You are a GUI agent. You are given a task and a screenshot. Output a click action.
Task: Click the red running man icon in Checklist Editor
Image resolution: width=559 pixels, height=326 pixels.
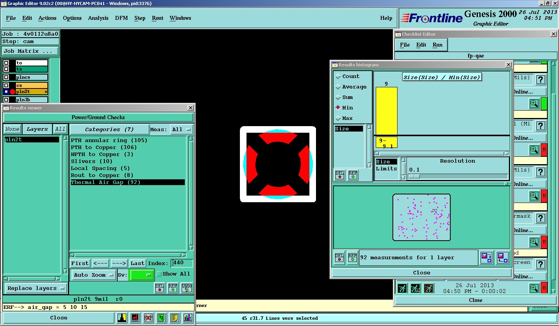tap(429, 288)
